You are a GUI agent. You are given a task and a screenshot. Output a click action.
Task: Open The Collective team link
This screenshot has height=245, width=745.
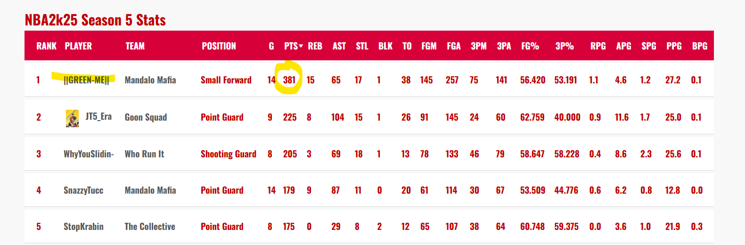pos(150,227)
